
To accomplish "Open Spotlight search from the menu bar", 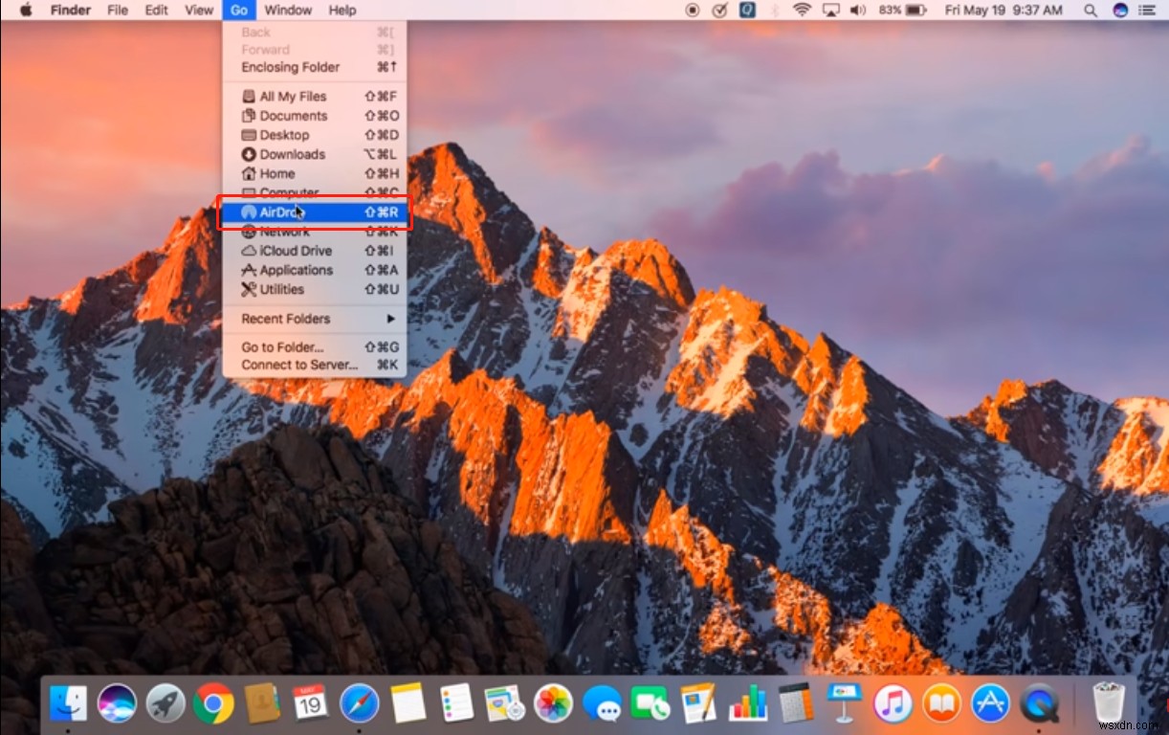I will click(x=1091, y=11).
